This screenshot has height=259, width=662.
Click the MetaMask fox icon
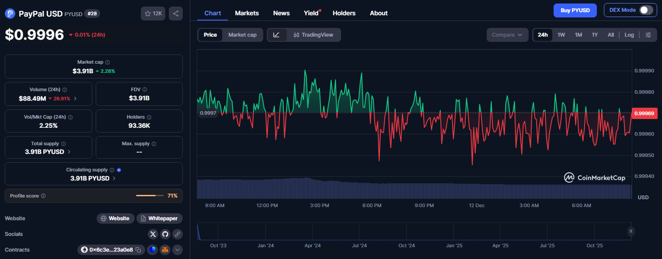click(x=165, y=250)
